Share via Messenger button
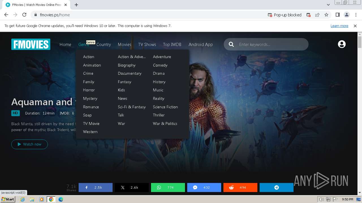Screen dimensions: 362x203 [204, 187]
